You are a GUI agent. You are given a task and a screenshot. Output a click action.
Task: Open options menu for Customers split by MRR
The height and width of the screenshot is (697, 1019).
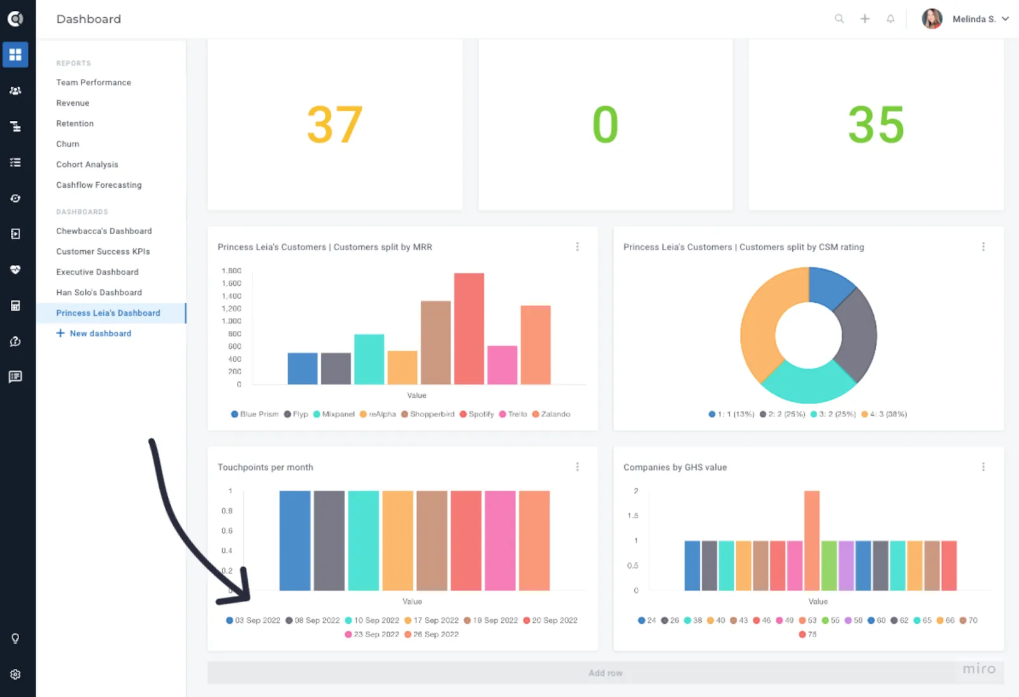[x=577, y=246]
